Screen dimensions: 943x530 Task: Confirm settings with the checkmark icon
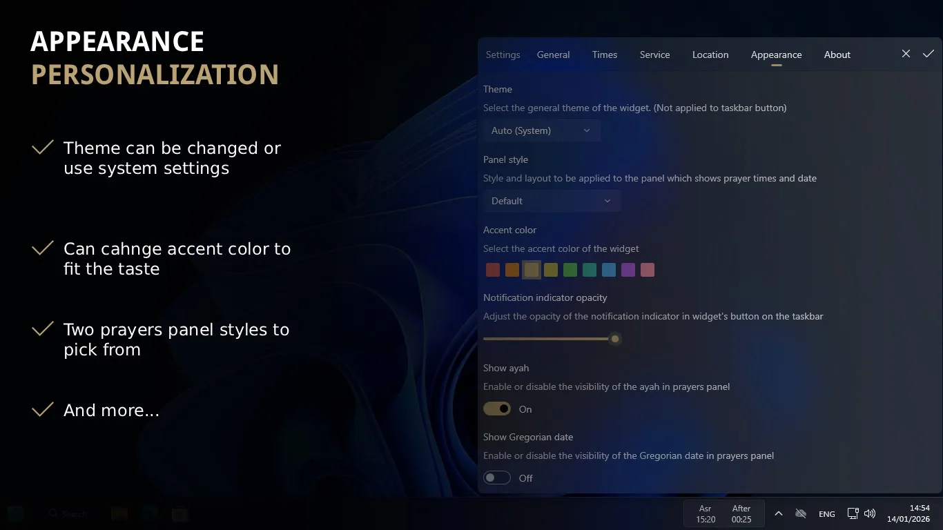(929, 54)
